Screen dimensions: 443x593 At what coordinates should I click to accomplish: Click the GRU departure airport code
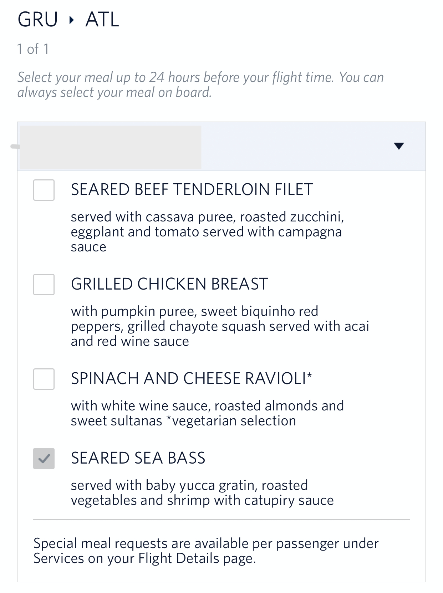(x=38, y=20)
